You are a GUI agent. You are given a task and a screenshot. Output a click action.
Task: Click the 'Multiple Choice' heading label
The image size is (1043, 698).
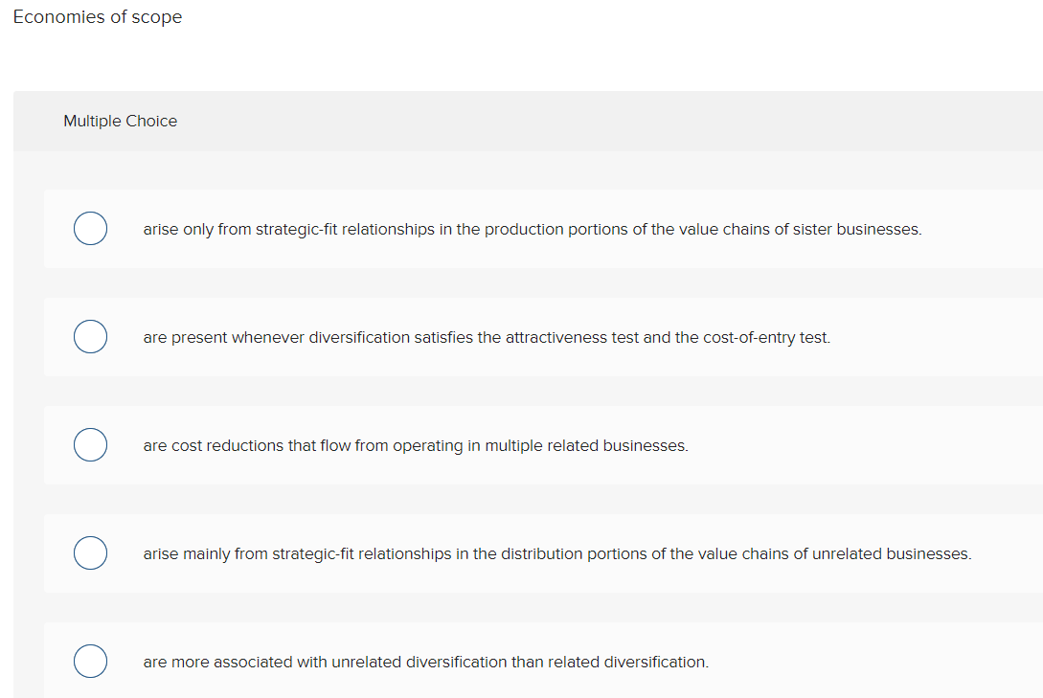point(120,121)
